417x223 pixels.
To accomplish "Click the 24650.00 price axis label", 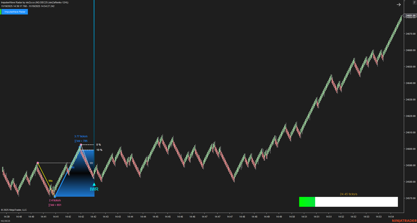I will 410,67.
